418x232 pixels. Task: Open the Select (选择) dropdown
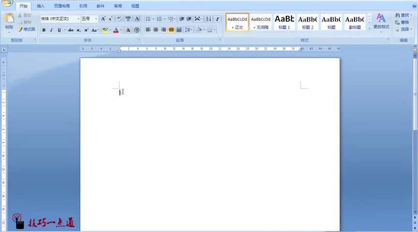tap(403, 29)
